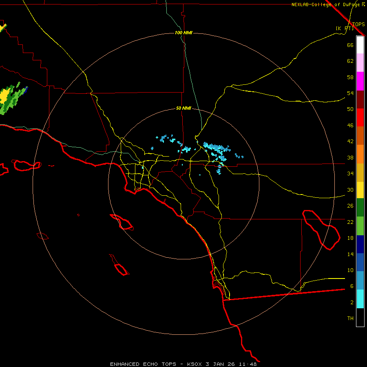Select the maroon legend color band
367x367 pixels.
pos(360,99)
